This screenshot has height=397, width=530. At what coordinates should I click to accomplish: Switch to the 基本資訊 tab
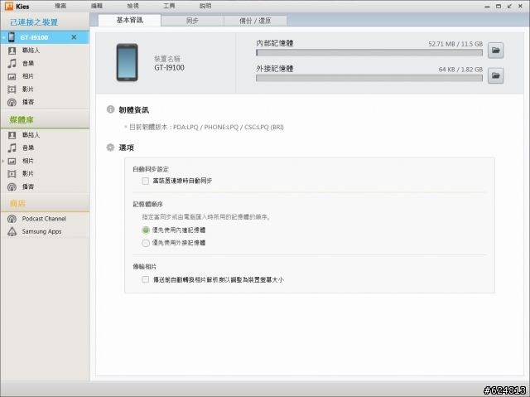coord(129,20)
